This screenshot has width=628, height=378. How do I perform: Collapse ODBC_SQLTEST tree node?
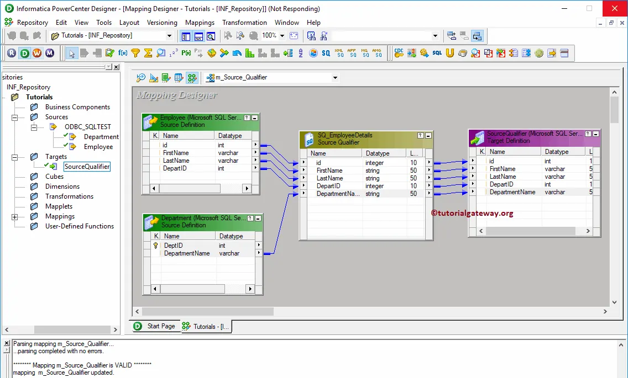click(x=34, y=127)
